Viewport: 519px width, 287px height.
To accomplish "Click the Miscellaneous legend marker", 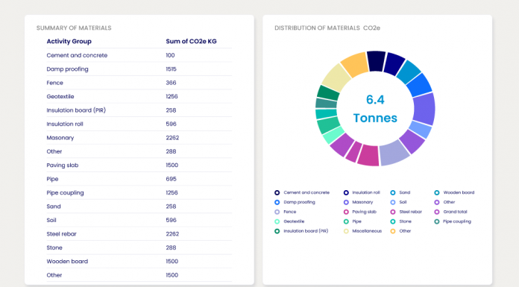I will (x=346, y=231).
